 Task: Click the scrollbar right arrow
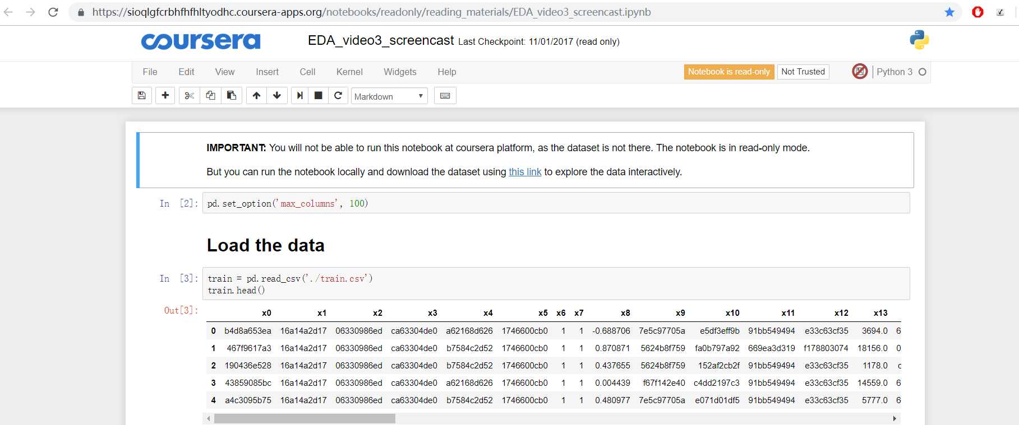coord(894,418)
